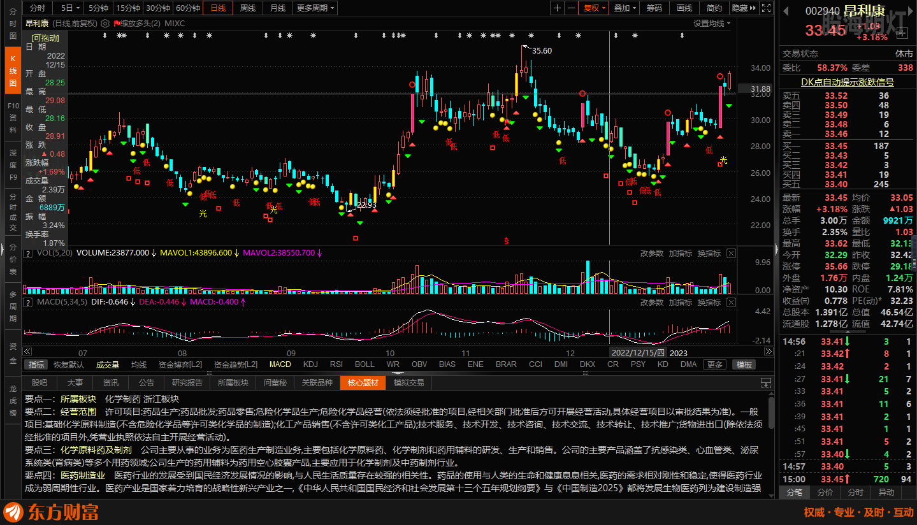The width and height of the screenshot is (917, 525).
Task: Zoom in chart with plus button
Action: [558, 8]
